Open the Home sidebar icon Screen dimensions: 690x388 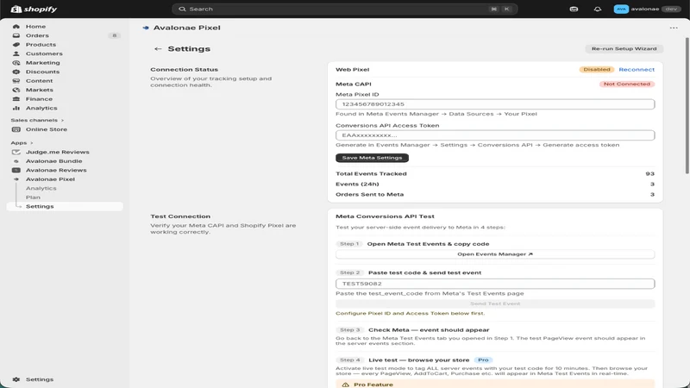(16, 27)
